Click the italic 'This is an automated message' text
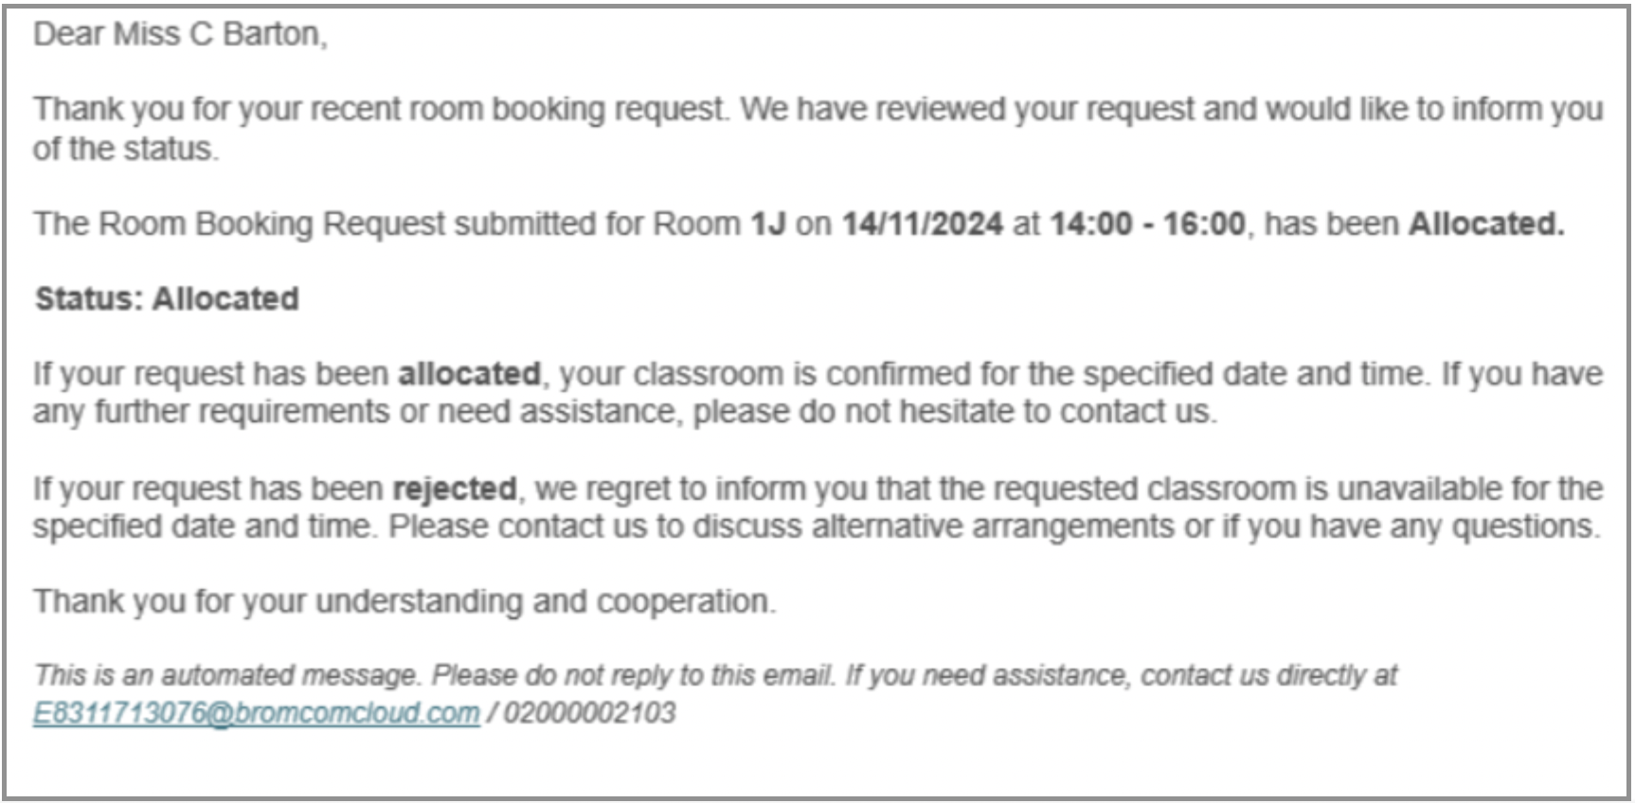This screenshot has height=803, width=1635. 225,675
